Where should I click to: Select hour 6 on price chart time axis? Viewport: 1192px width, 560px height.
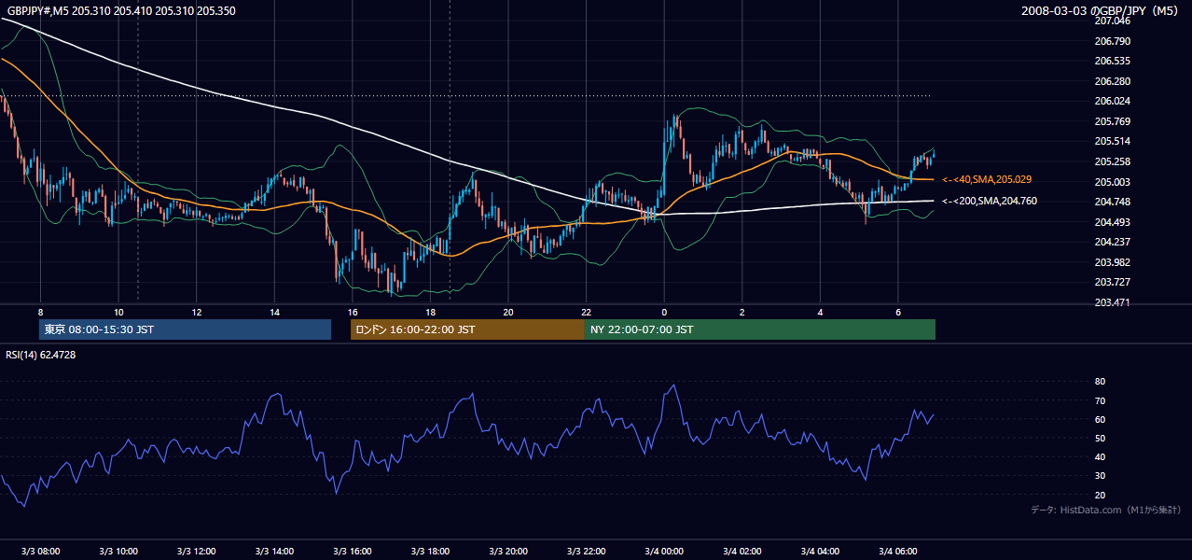pos(897,312)
